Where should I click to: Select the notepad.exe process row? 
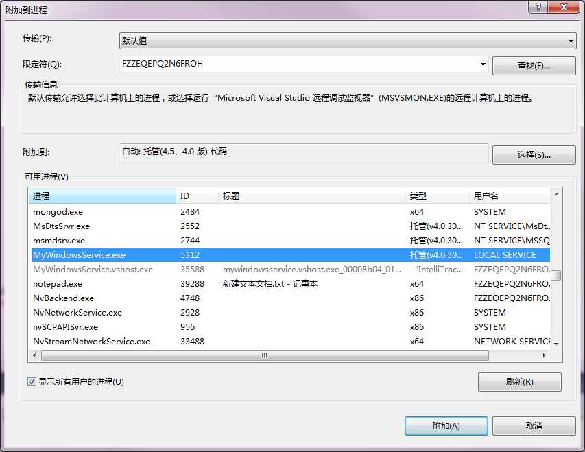coord(291,284)
